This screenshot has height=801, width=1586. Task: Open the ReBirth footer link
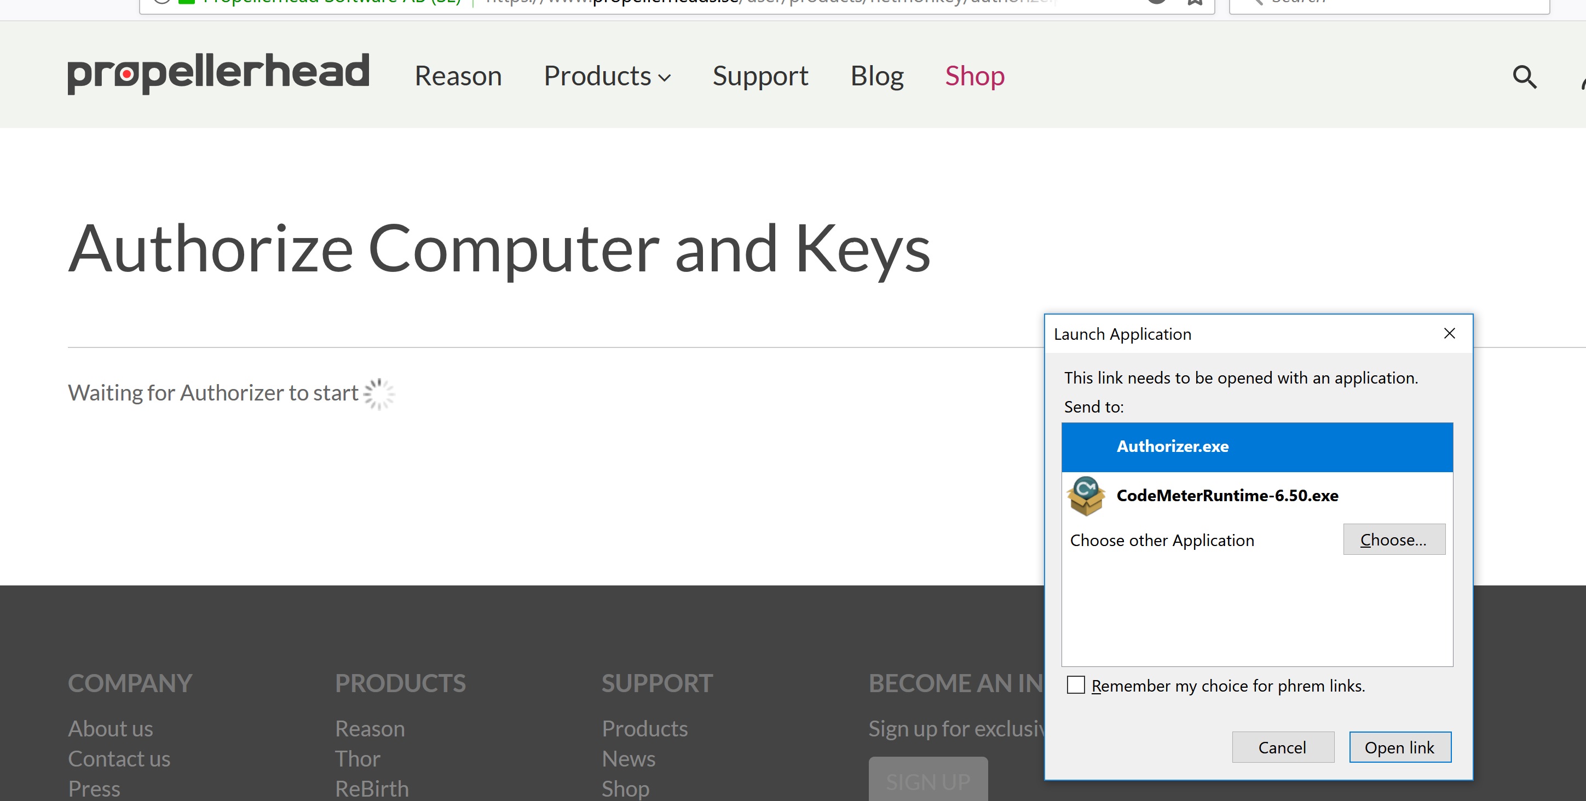[x=372, y=789]
